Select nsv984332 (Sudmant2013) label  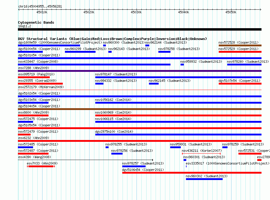coord(116,81)
